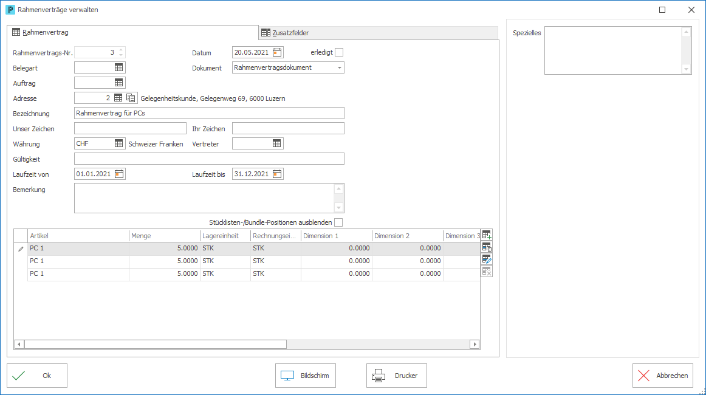Click the Bildschirm monitor icon
The width and height of the screenshot is (706, 395).
[x=287, y=376]
